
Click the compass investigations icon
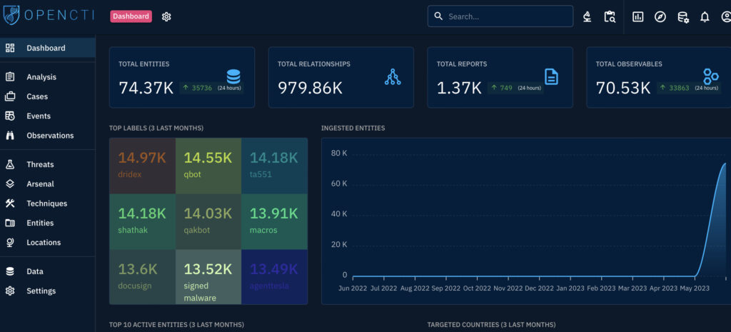click(660, 16)
